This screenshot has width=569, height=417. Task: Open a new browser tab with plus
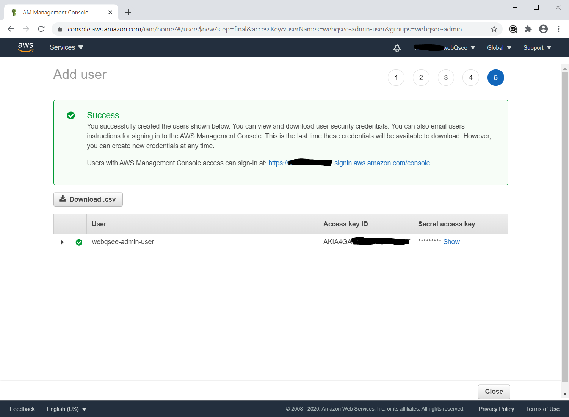point(128,13)
